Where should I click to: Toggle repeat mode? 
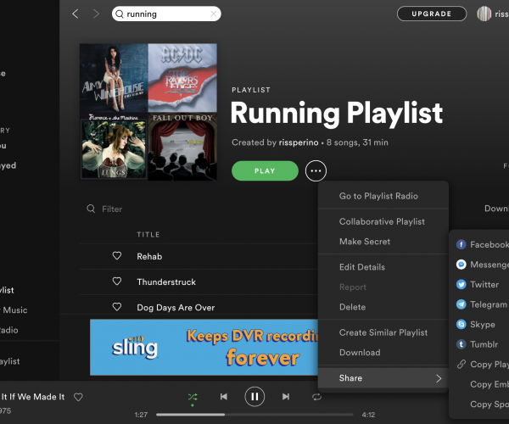(316, 397)
